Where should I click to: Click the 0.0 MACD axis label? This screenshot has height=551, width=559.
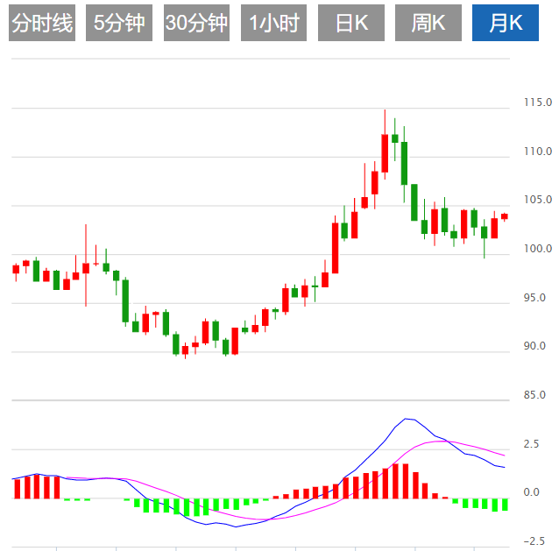click(x=531, y=492)
